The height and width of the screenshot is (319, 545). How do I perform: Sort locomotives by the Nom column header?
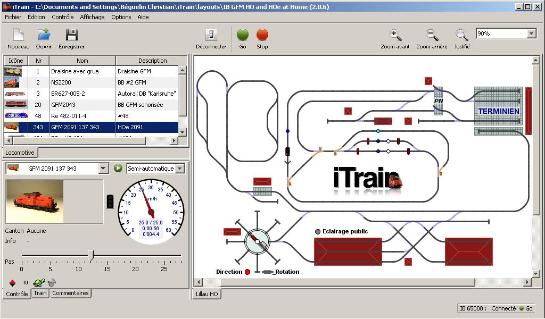click(x=82, y=61)
